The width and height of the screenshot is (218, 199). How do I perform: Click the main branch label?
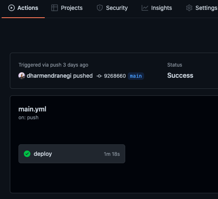136,76
